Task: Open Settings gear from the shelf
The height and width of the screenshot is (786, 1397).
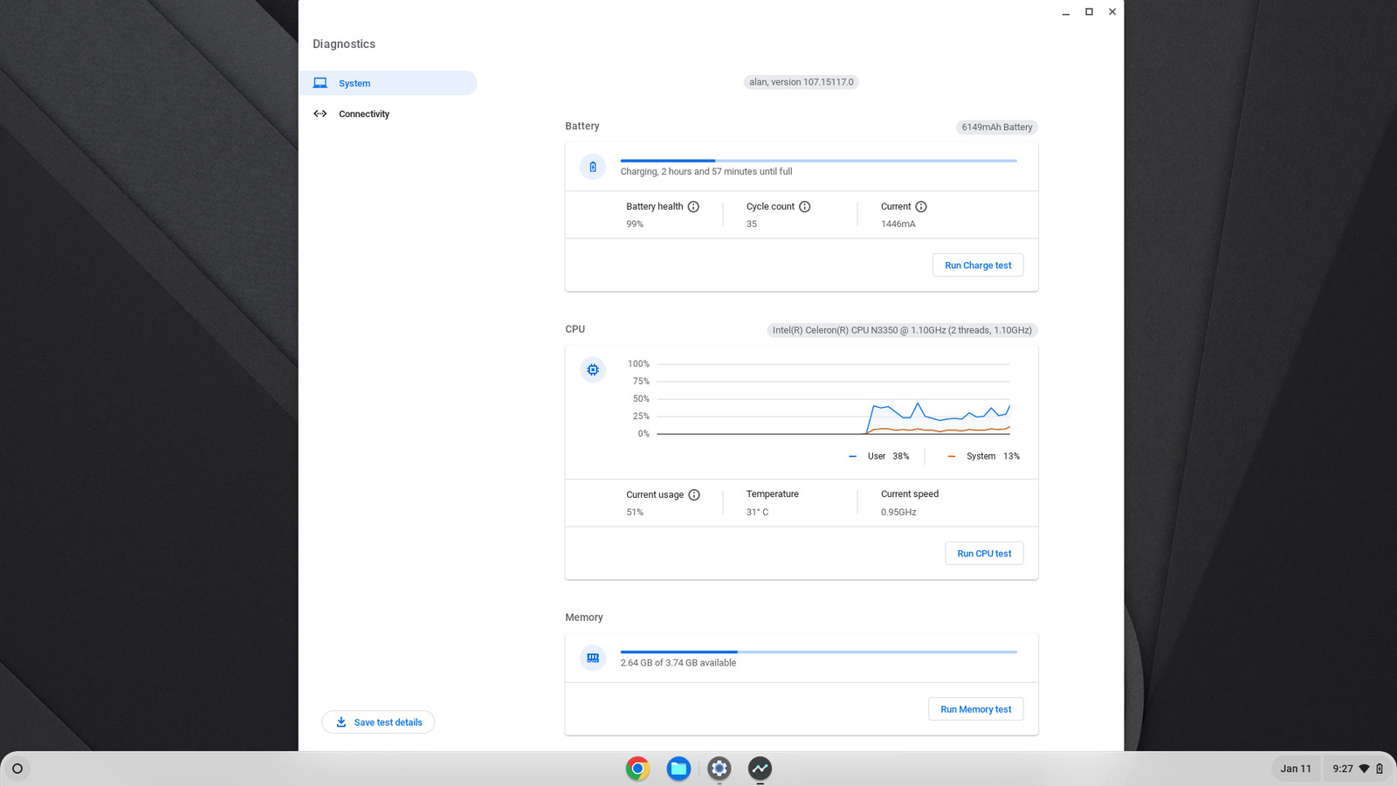Action: (719, 769)
